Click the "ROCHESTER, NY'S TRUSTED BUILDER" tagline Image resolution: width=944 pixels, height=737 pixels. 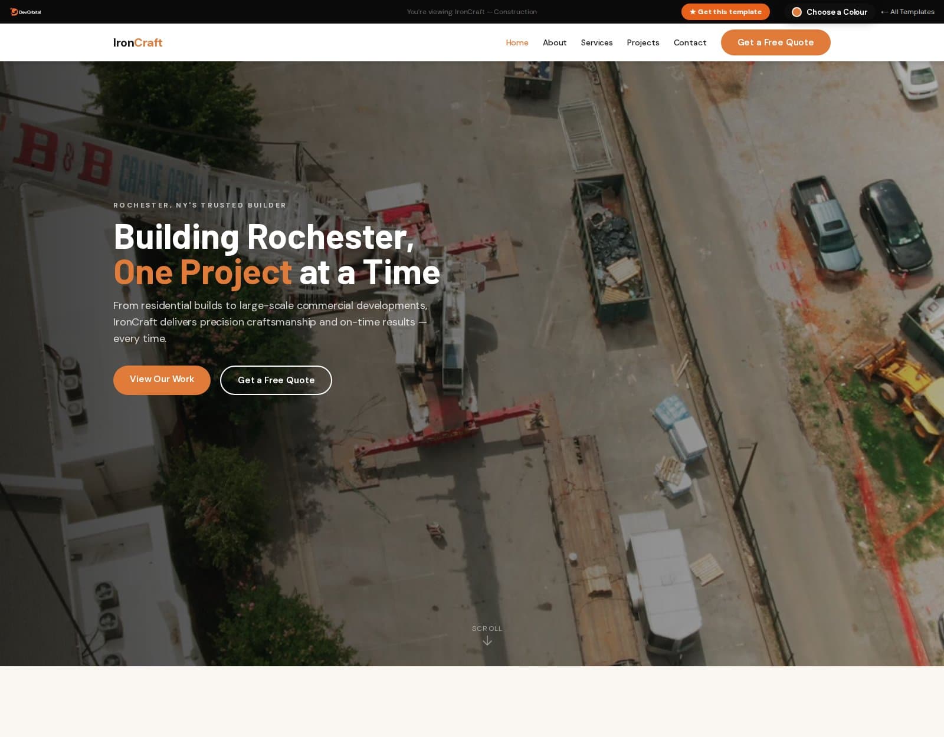coord(200,205)
